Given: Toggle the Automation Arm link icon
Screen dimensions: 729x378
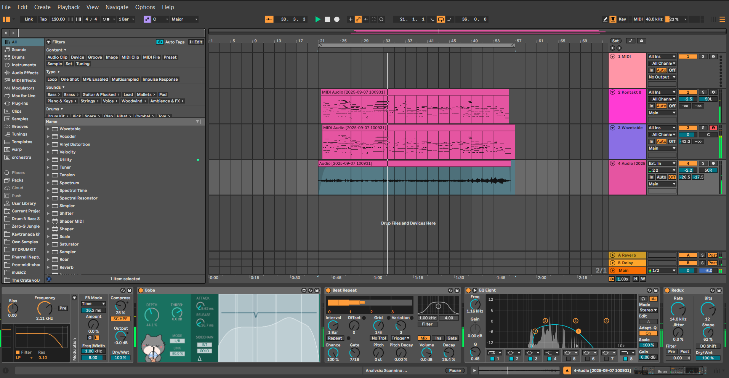Looking at the screenshot, I should [x=358, y=19].
